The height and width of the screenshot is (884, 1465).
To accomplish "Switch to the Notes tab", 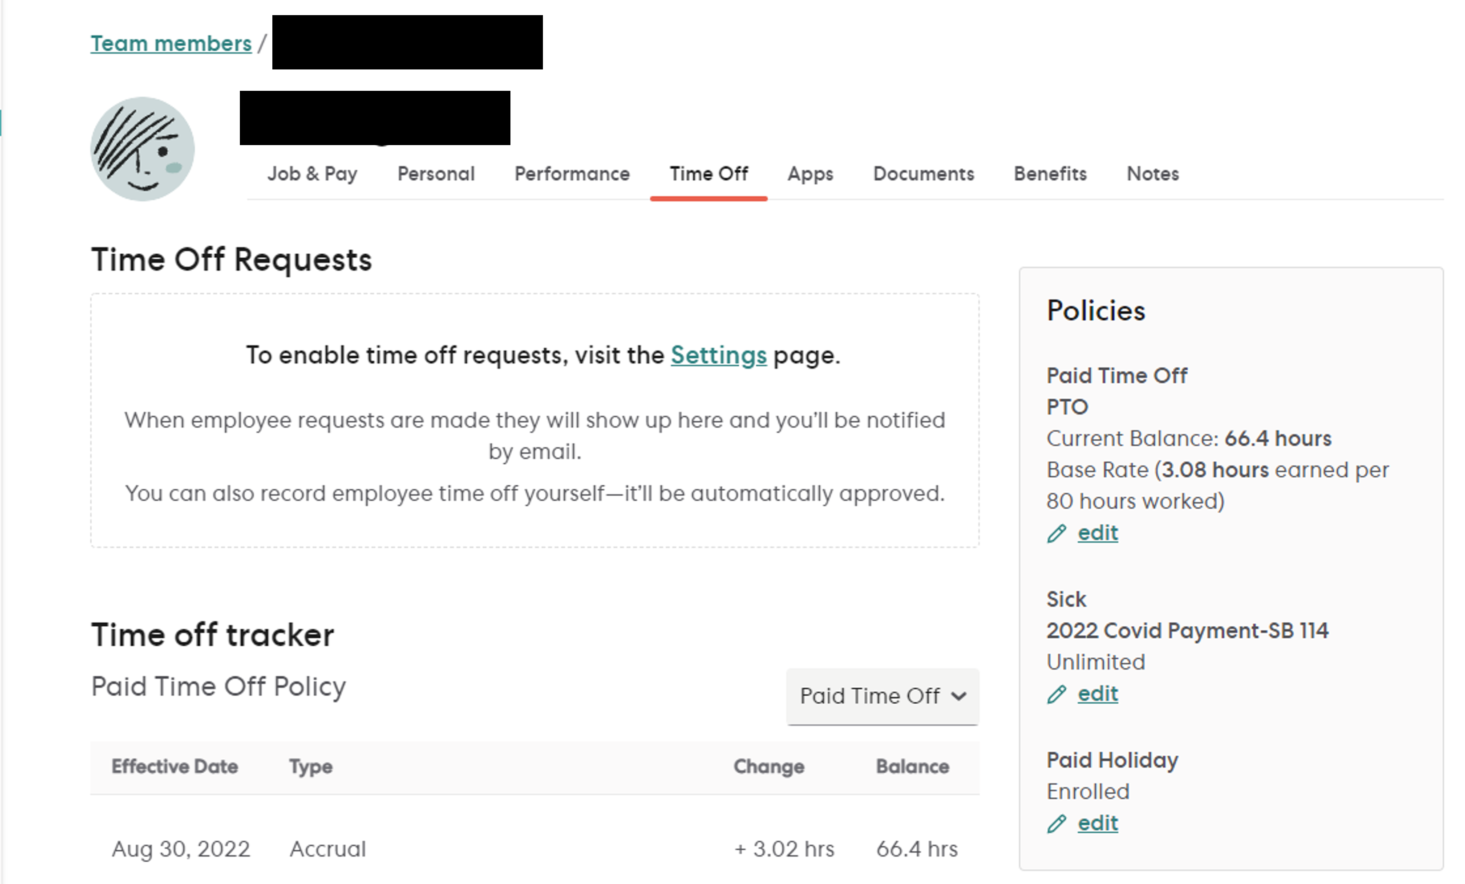I will (x=1152, y=174).
